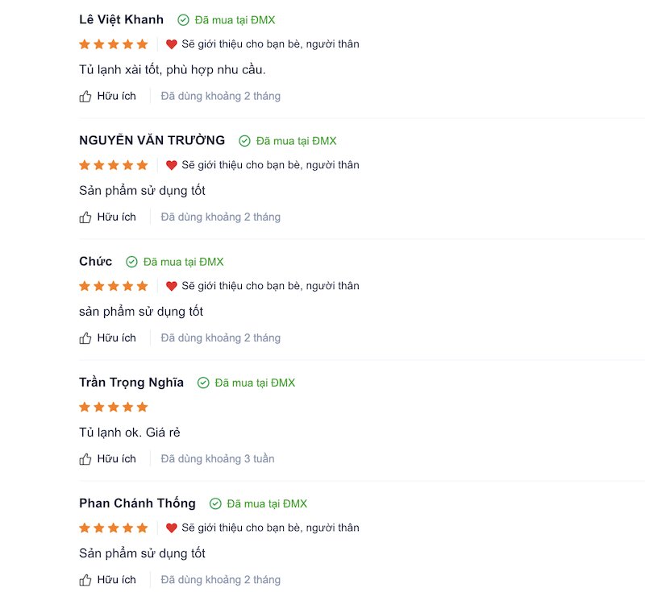The width and height of the screenshot is (645, 592).
Task: Click reviewer name Phan Chánh Thống
Action: (137, 503)
